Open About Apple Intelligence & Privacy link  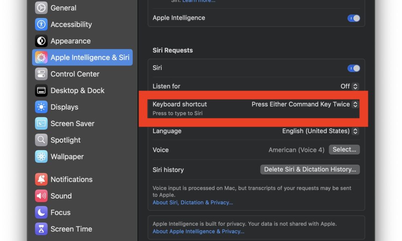click(199, 231)
